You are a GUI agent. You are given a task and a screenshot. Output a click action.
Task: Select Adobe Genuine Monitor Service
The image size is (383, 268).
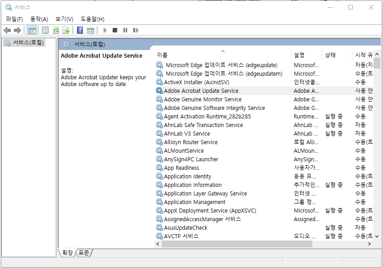pyautogui.click(x=202, y=100)
